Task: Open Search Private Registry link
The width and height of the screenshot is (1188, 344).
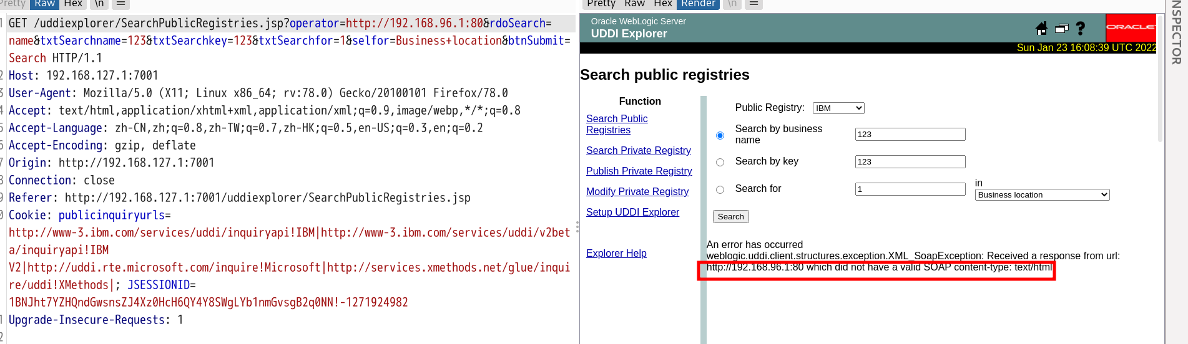Action: click(x=638, y=150)
